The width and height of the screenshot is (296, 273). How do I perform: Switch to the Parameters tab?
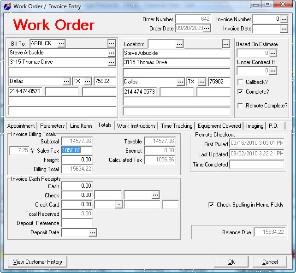[x=53, y=126]
